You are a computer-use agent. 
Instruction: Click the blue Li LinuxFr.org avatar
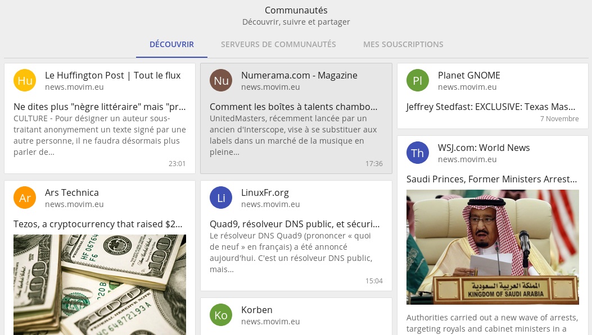[221, 198]
